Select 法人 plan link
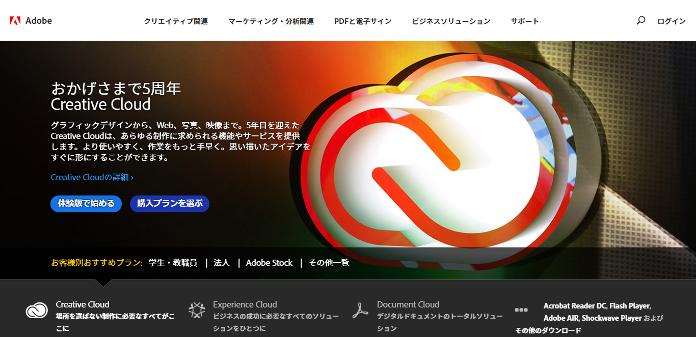Image resolution: width=696 pixels, height=337 pixels. (x=222, y=263)
